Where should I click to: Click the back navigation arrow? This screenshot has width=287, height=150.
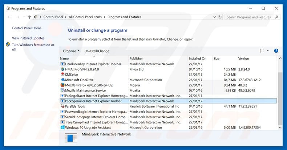tap(9, 17)
